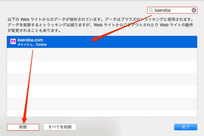Click the kaereba.com pink favicon

13,42
